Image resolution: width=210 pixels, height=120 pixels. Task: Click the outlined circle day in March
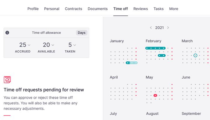click(x=195, y=55)
